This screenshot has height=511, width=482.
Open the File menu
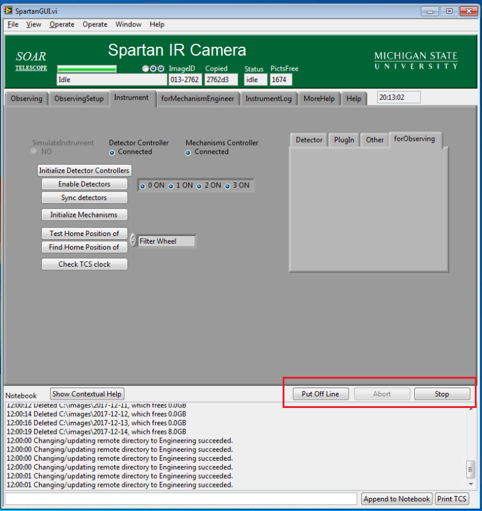(13, 25)
